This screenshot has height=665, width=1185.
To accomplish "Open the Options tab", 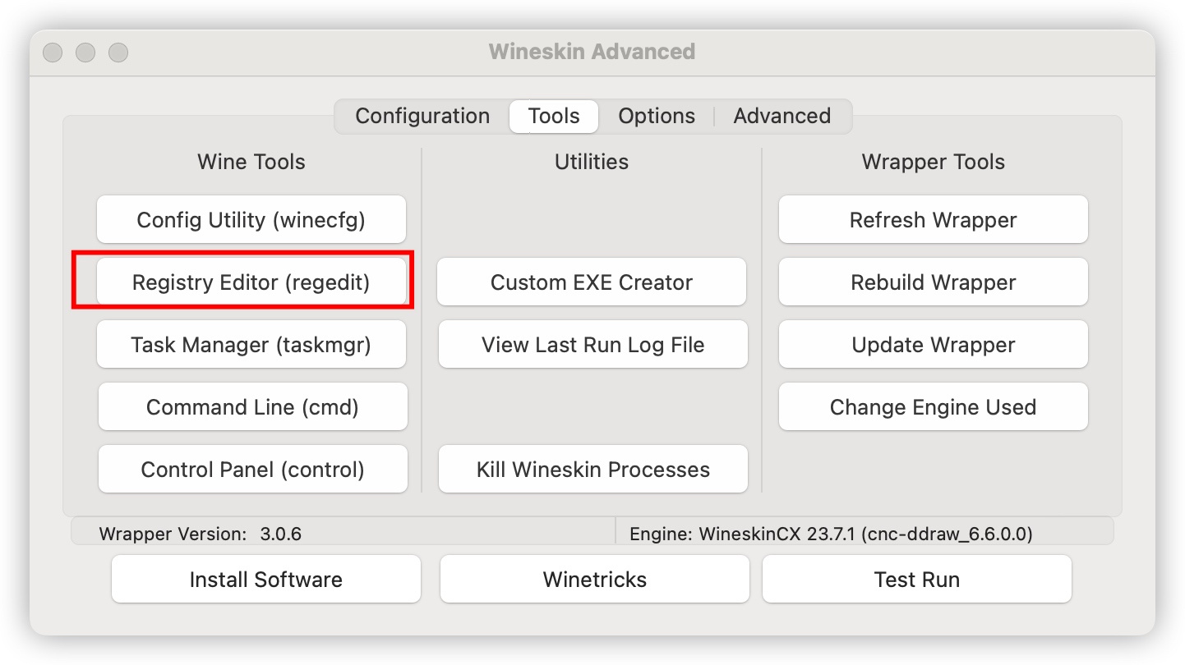I will 656,116.
